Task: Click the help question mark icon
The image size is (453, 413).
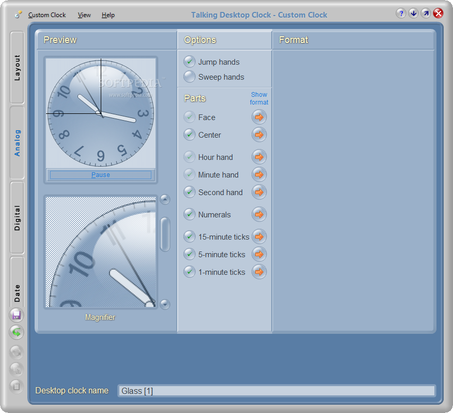Action: (401, 13)
